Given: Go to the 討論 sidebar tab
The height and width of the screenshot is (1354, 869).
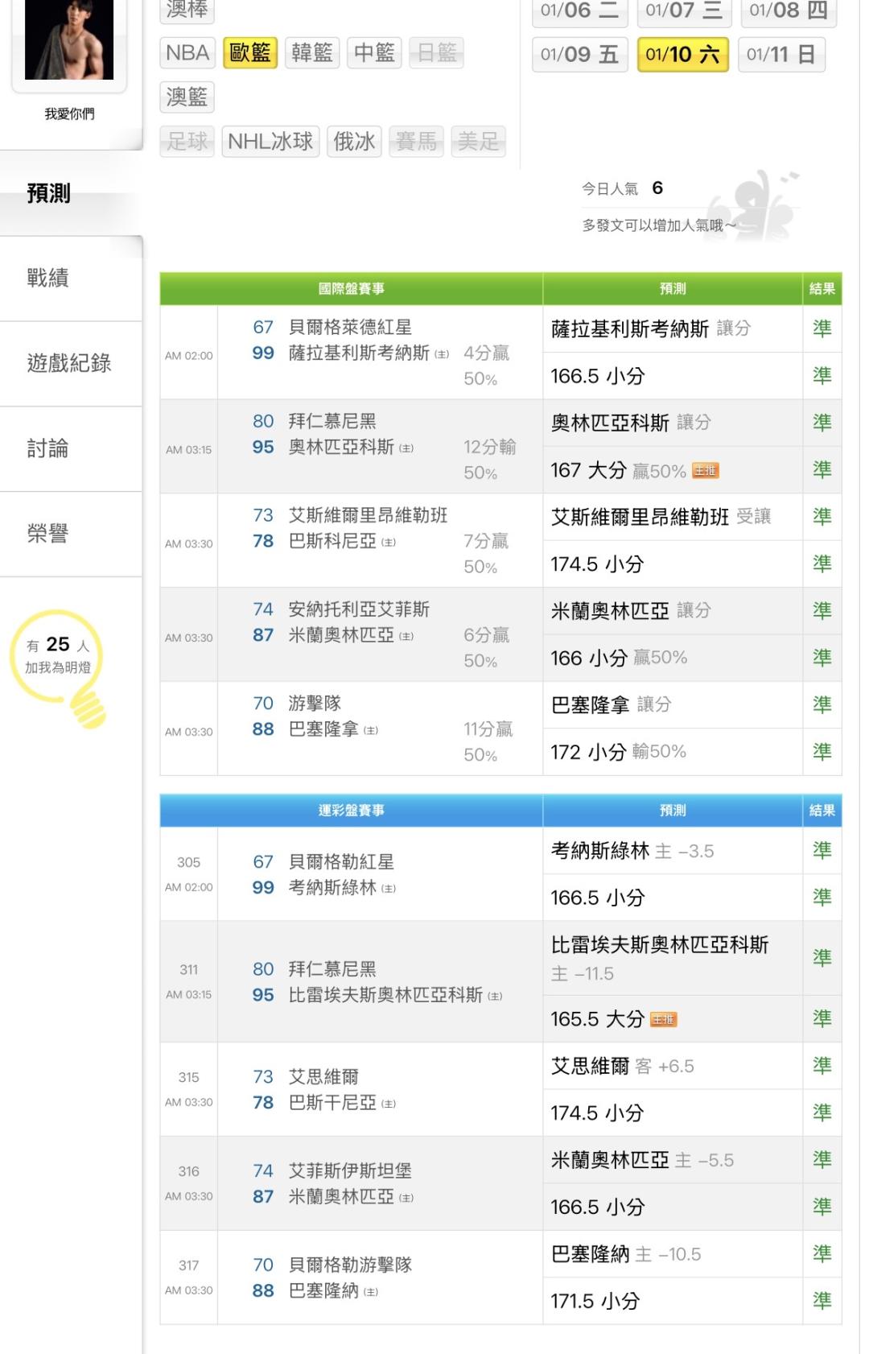Looking at the screenshot, I should (48, 448).
